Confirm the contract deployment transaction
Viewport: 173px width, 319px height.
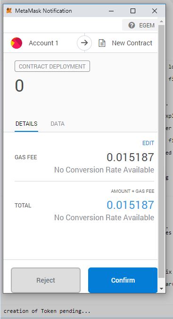tap(123, 280)
